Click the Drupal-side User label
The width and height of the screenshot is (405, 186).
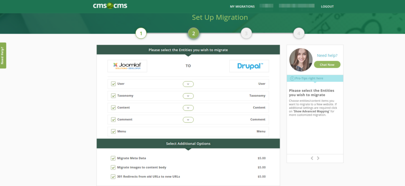(262, 84)
